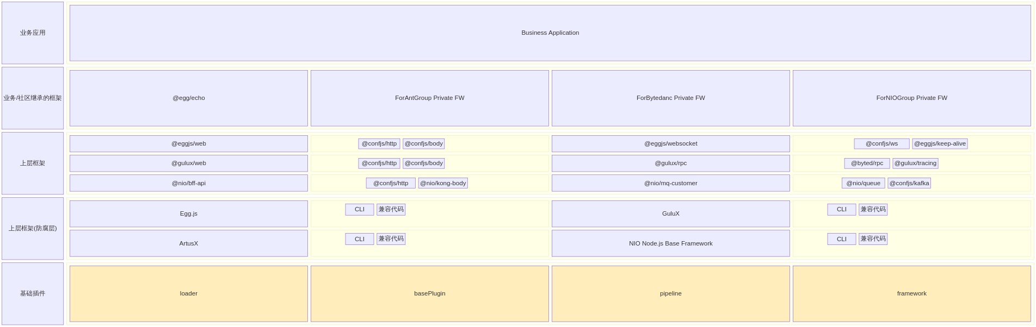Click the GuluX framework box

671,214
